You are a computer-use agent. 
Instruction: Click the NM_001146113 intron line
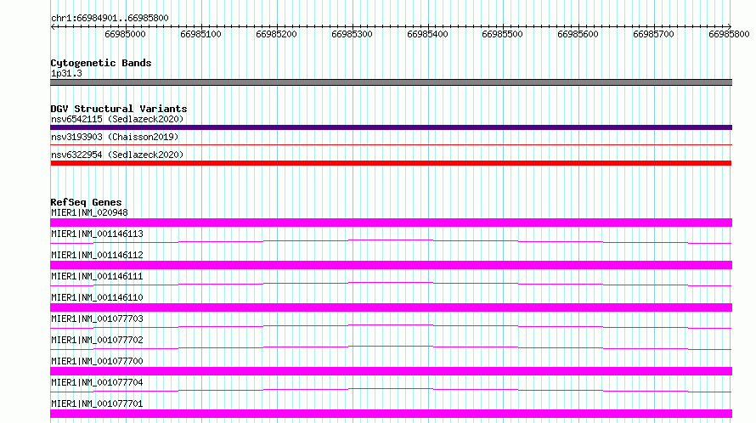pos(391,241)
